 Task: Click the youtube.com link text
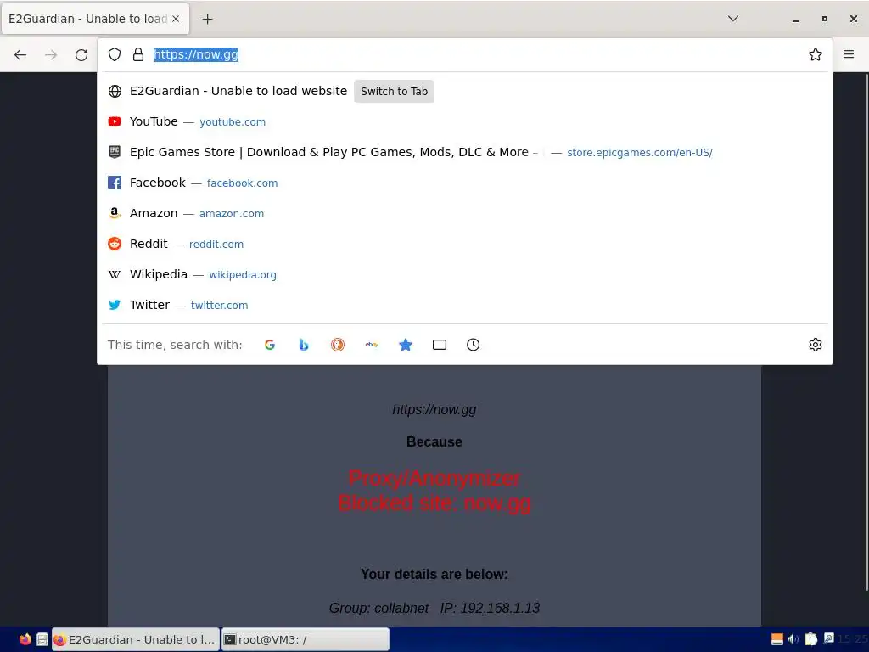pos(233,122)
